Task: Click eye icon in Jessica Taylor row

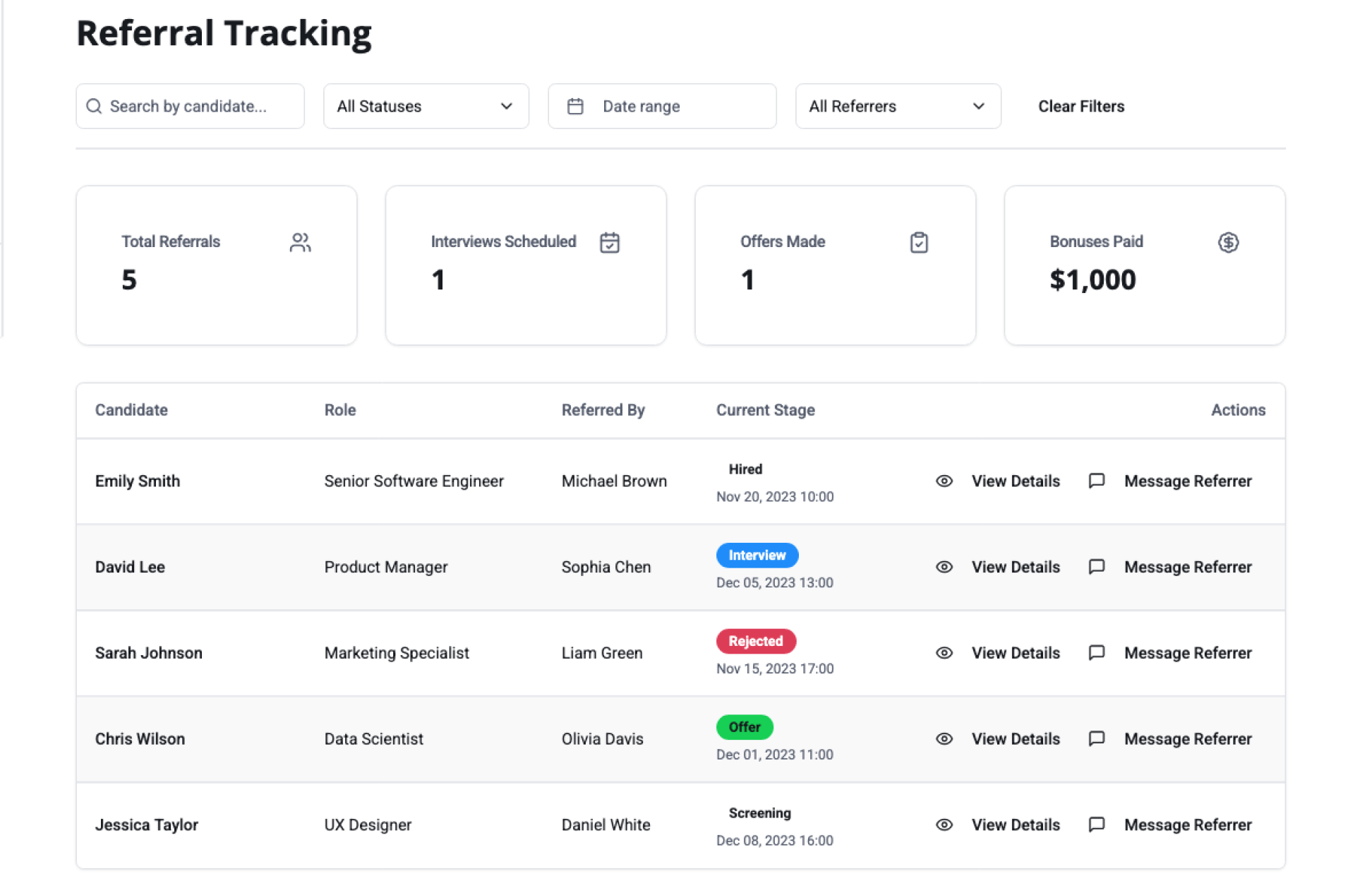Action: (x=944, y=825)
